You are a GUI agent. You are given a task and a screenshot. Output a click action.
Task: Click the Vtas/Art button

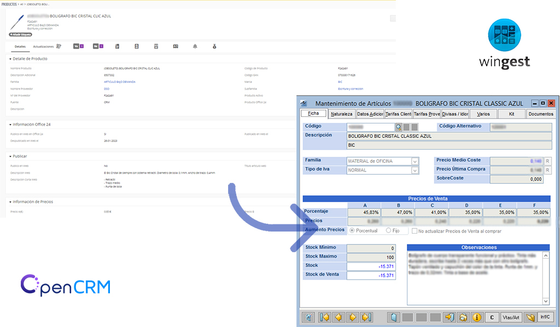511,317
